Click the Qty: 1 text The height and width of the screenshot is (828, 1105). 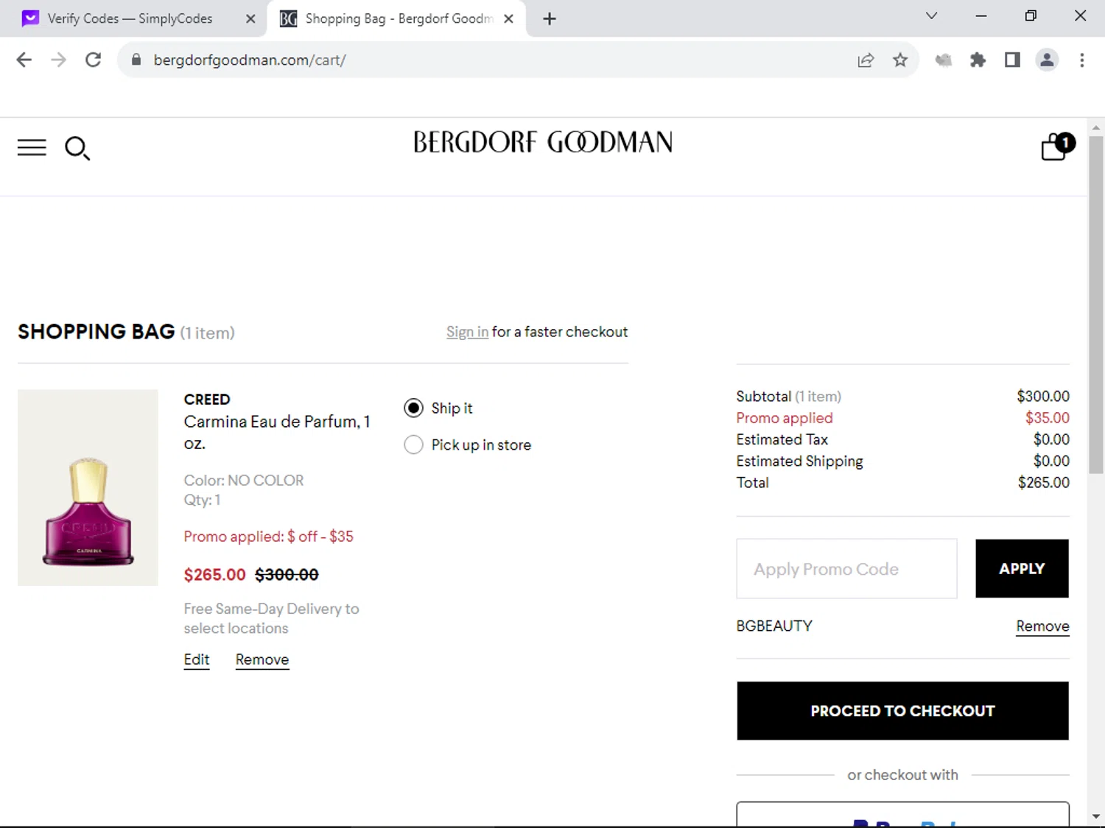point(202,500)
